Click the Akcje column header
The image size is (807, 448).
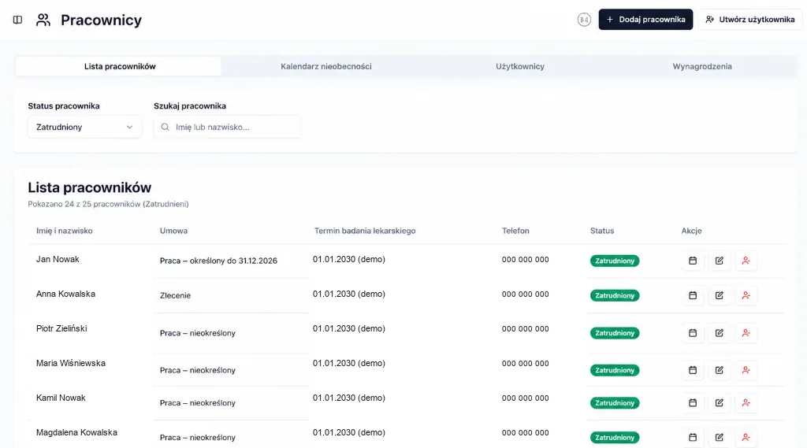pyautogui.click(x=691, y=231)
